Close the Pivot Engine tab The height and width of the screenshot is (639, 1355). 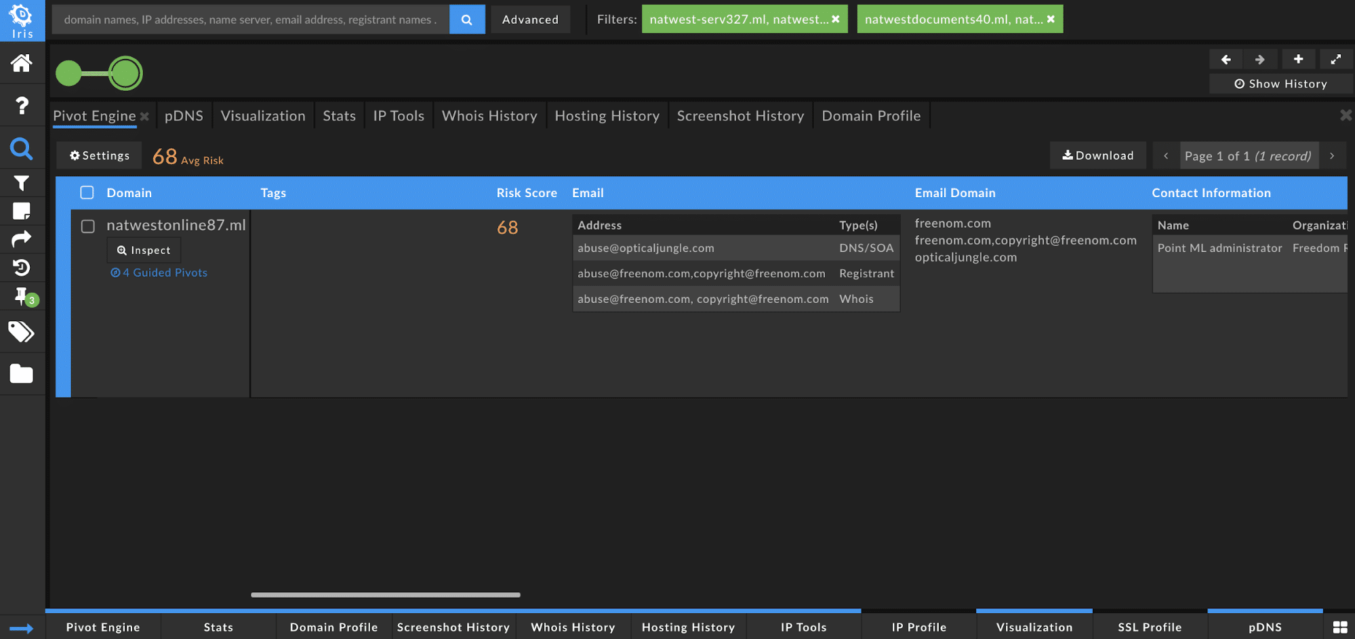(144, 117)
